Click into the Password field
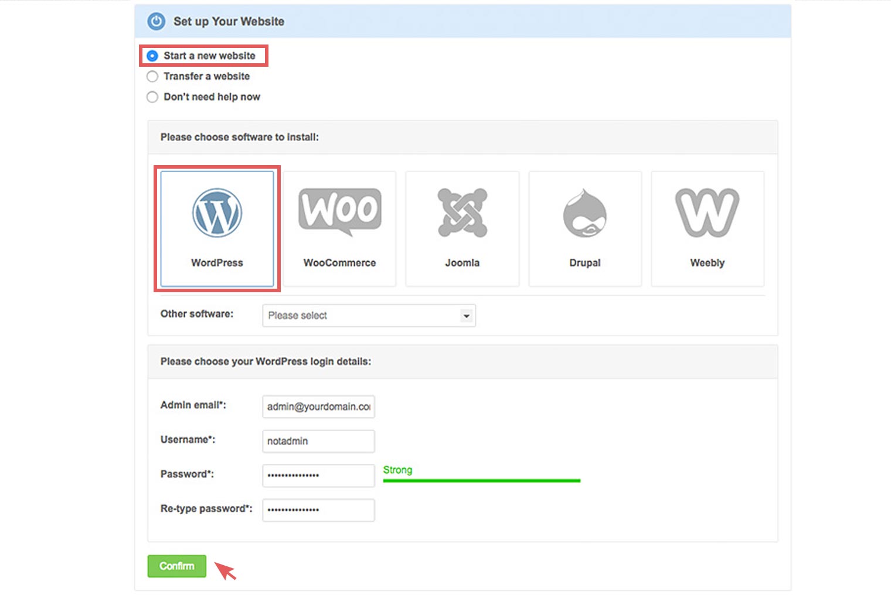This screenshot has height=595, width=891. tap(318, 476)
